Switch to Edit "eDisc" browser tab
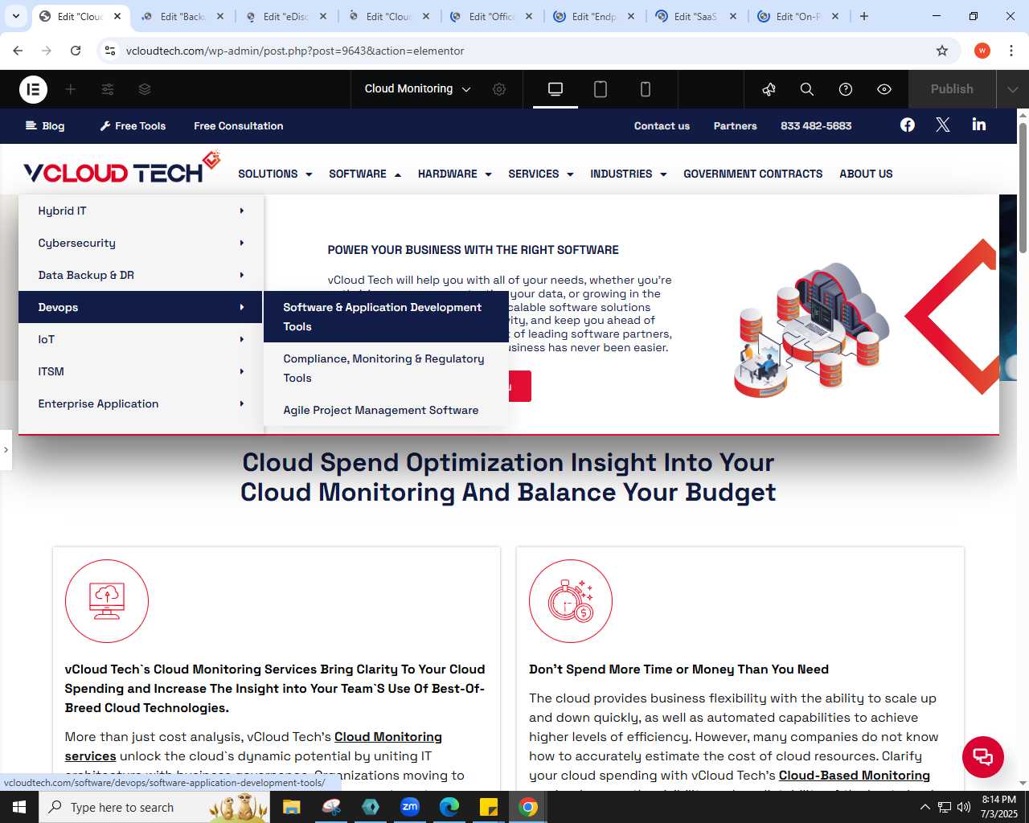 click(x=286, y=16)
